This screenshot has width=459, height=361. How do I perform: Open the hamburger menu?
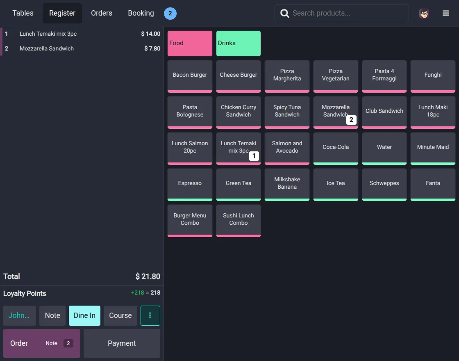coord(446,13)
